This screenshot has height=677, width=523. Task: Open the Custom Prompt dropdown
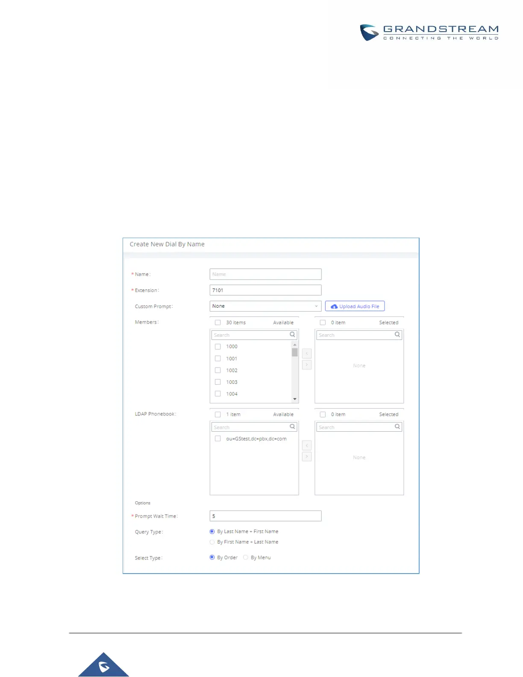(265, 306)
